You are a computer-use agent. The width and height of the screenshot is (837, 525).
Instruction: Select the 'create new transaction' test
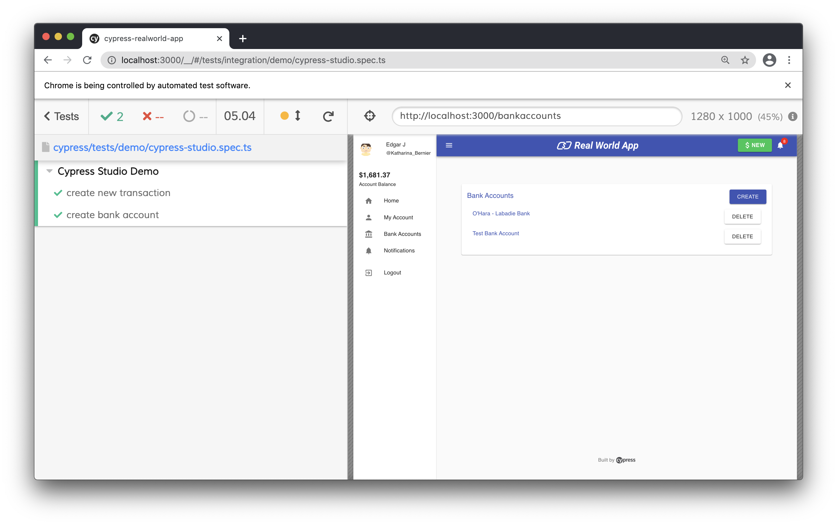(118, 193)
